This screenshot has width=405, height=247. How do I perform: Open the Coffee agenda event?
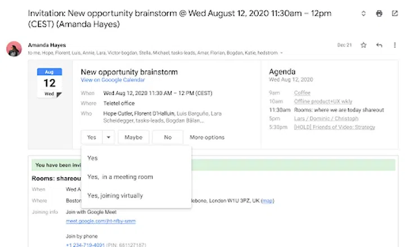(301, 93)
